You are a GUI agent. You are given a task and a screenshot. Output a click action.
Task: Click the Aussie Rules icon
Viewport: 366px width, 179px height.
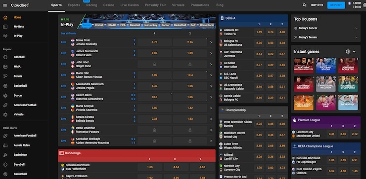tap(5, 145)
